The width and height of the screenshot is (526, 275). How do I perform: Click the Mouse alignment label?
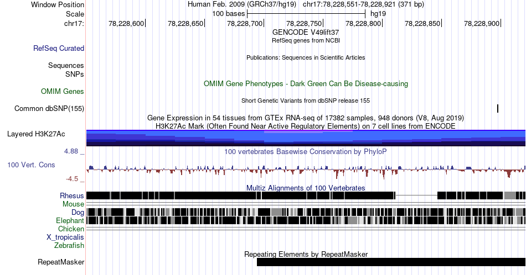73,204
